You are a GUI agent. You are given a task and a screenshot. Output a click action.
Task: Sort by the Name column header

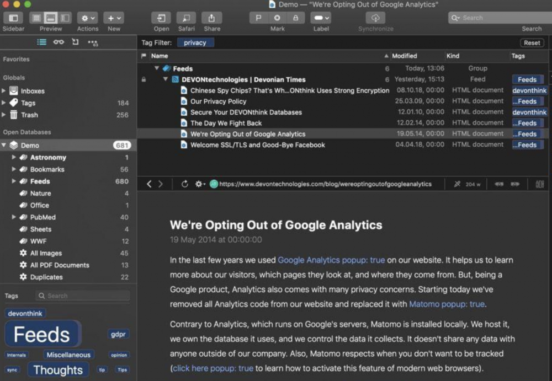tap(160, 56)
